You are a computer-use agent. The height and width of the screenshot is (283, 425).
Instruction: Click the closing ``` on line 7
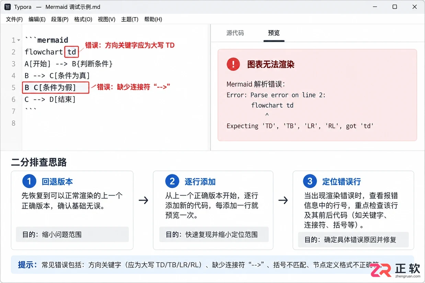31,110
